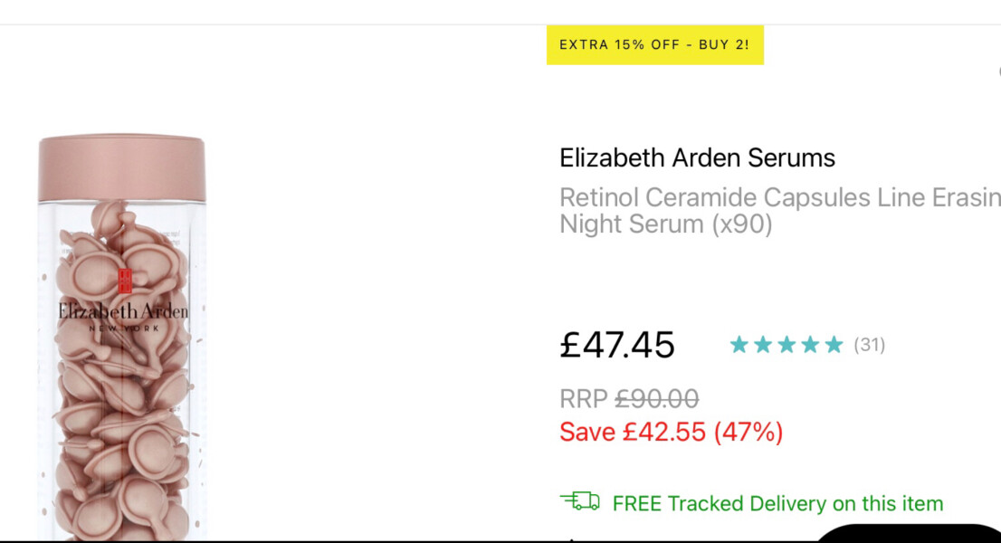Click the red Save £42.55 (47%) text
Viewport: 1001px width, 543px height.
(671, 432)
